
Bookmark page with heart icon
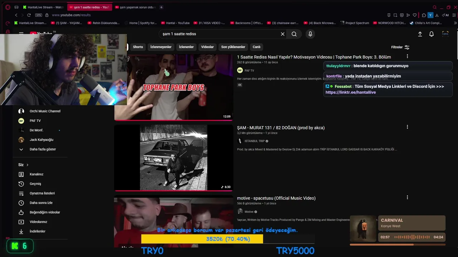tap(415, 15)
